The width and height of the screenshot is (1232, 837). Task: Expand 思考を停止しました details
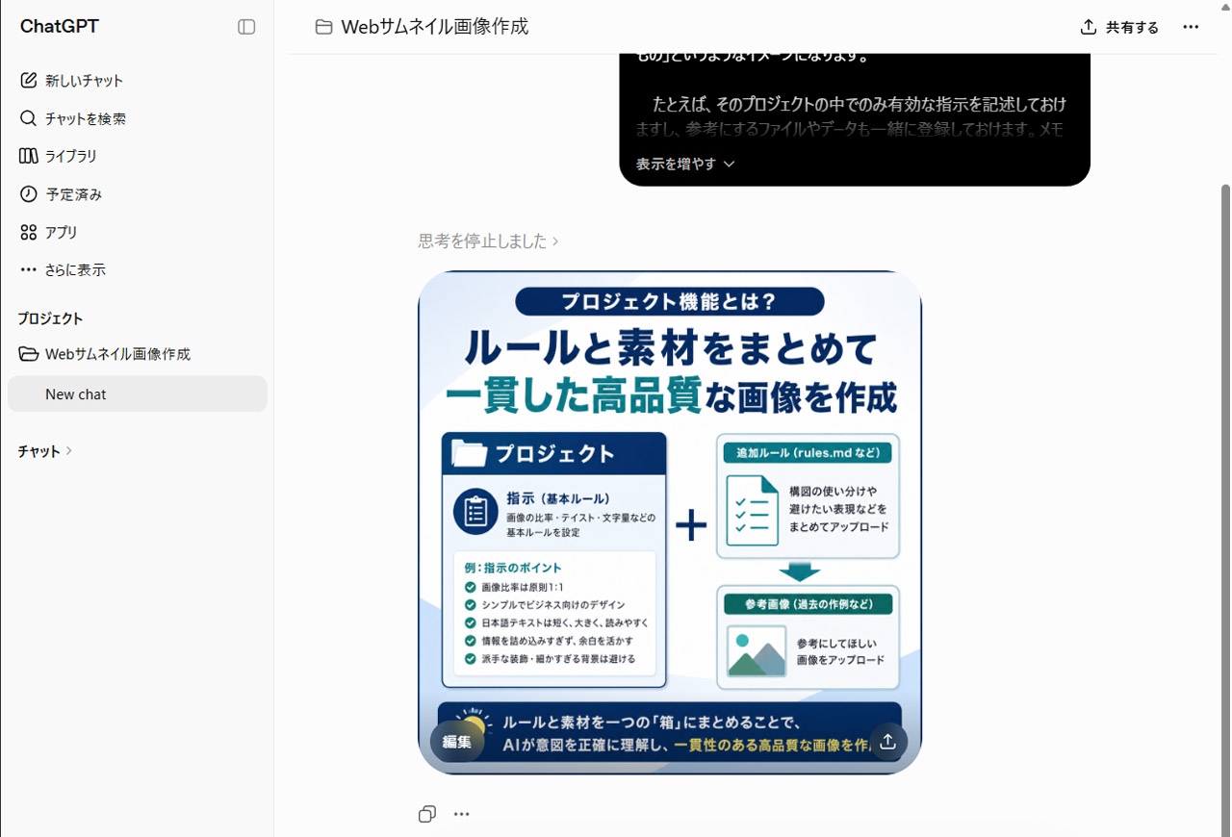pos(488,241)
